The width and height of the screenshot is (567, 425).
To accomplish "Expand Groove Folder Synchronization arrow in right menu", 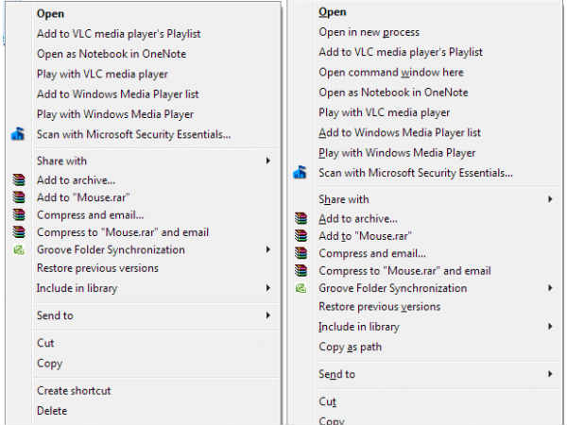I will coord(551,288).
